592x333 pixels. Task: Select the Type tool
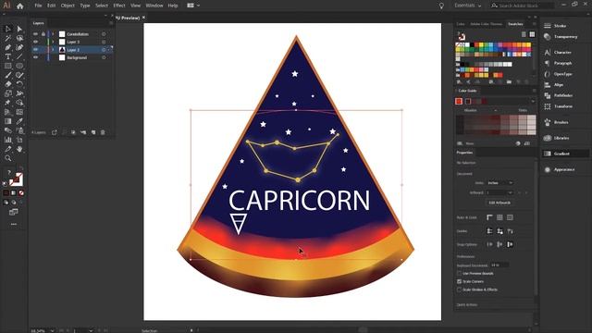(7, 56)
